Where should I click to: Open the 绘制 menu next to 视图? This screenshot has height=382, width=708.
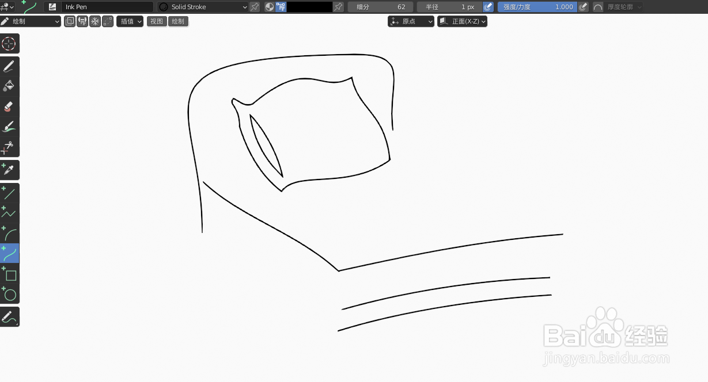point(179,21)
